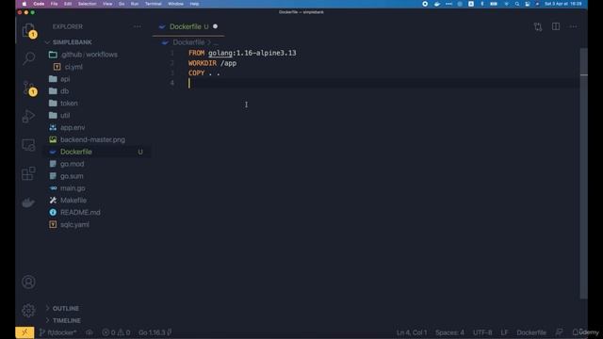603x339 pixels.
Task: Open the Search view in activity bar
Action: pos(28,58)
